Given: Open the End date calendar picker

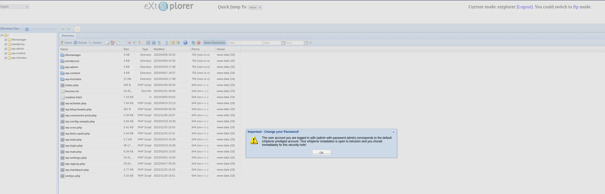Looking at the screenshot, I should click(306, 43).
